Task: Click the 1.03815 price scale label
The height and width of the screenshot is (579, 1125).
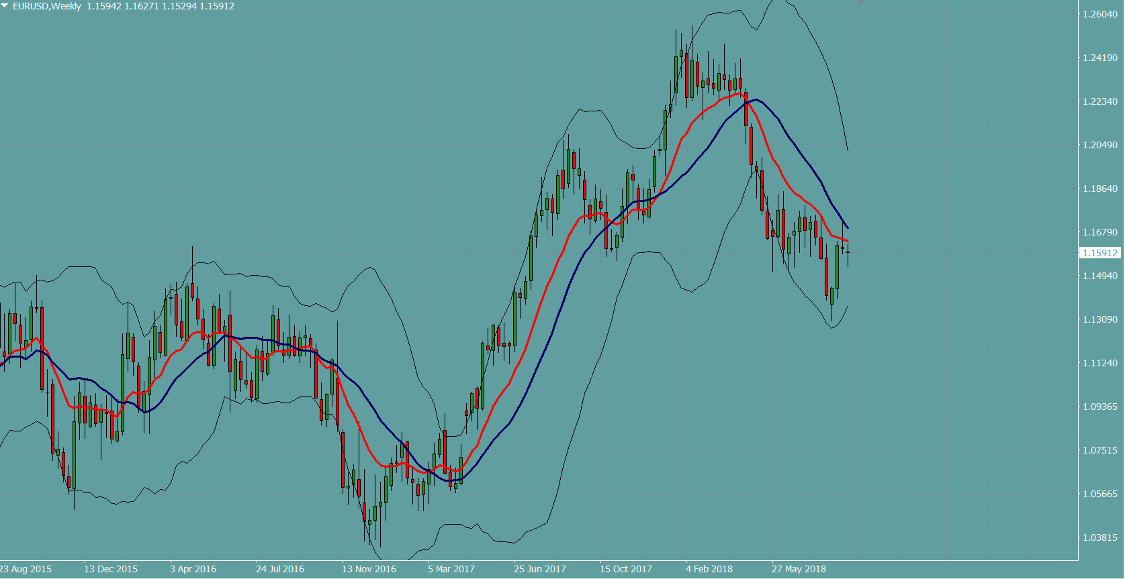Action: (1099, 537)
